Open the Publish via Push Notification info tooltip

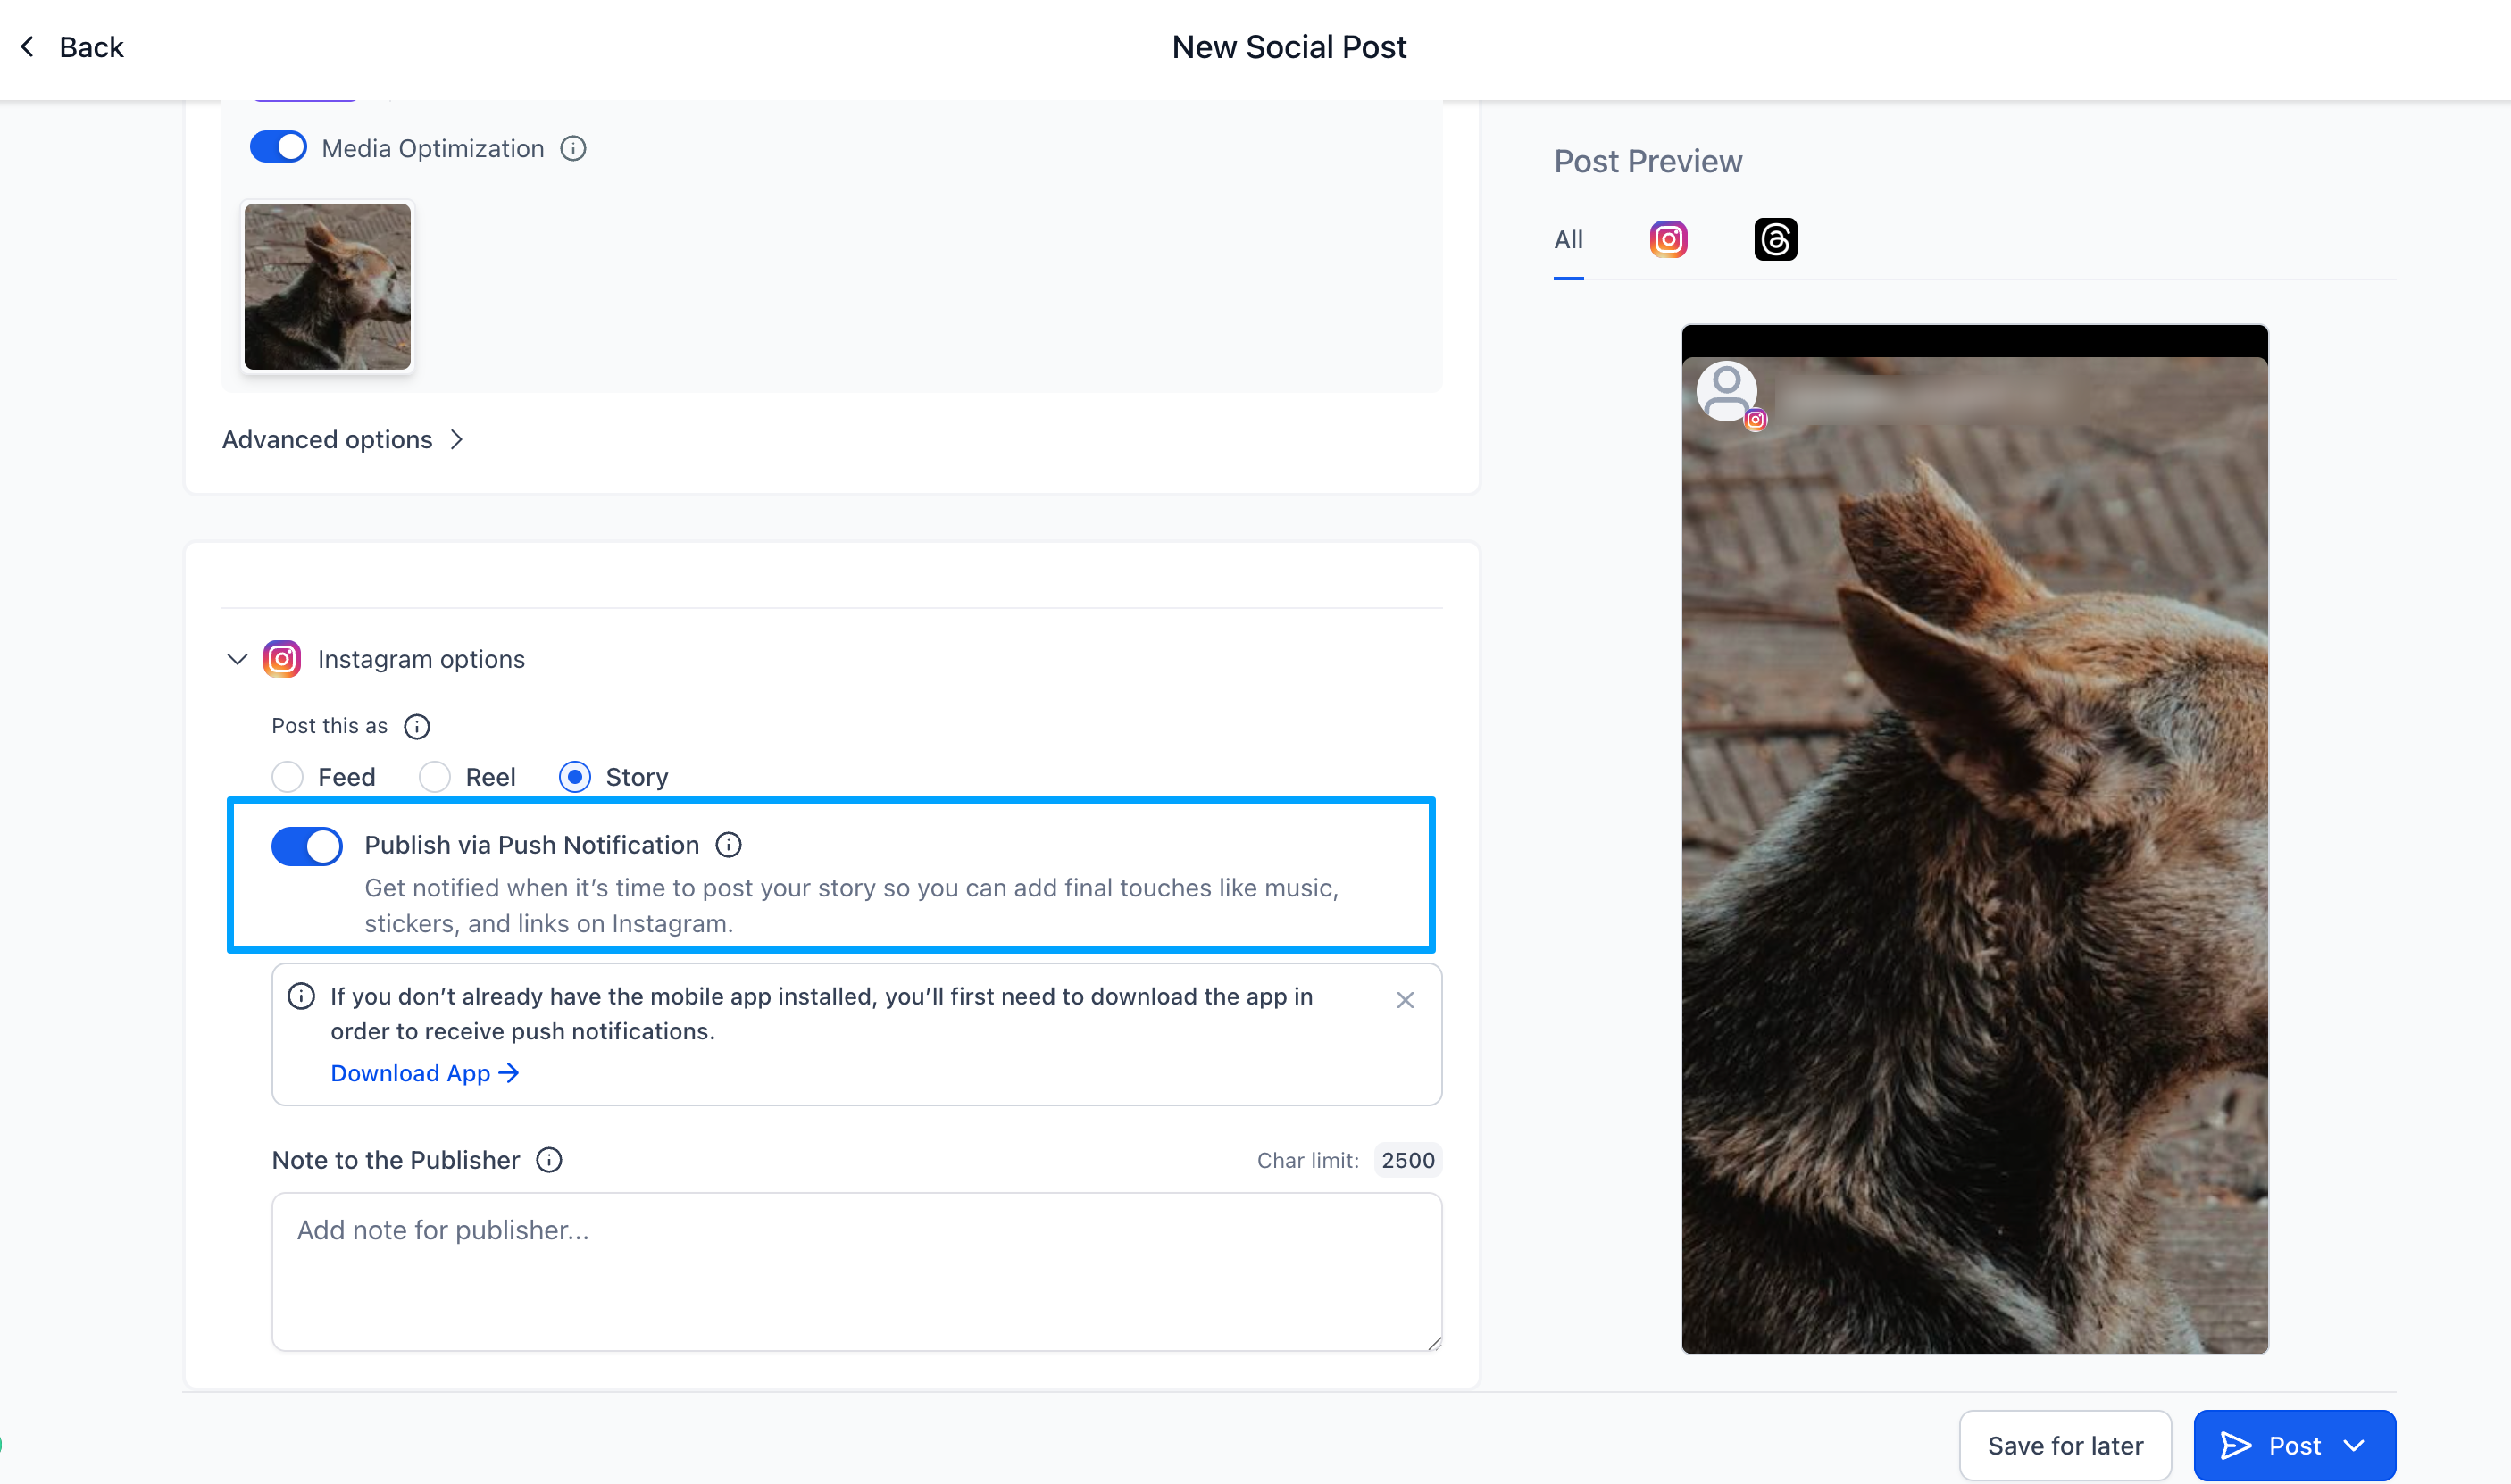[728, 845]
